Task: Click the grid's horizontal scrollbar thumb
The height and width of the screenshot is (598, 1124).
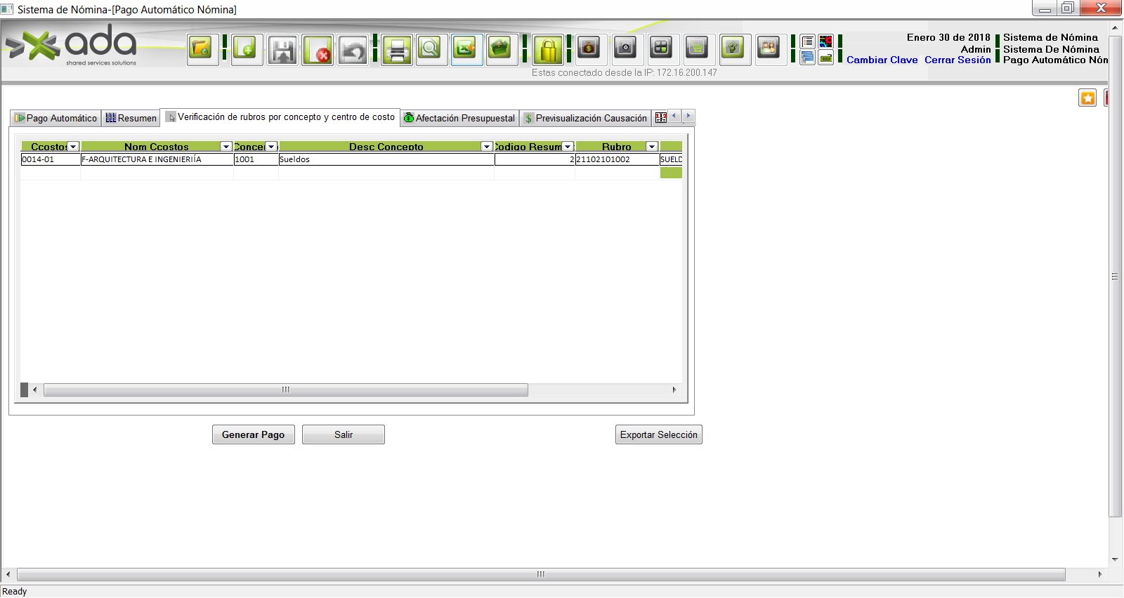Action: [285, 390]
